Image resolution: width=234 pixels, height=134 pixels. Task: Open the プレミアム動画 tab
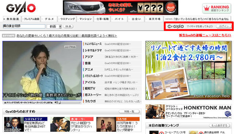[x=31, y=19]
